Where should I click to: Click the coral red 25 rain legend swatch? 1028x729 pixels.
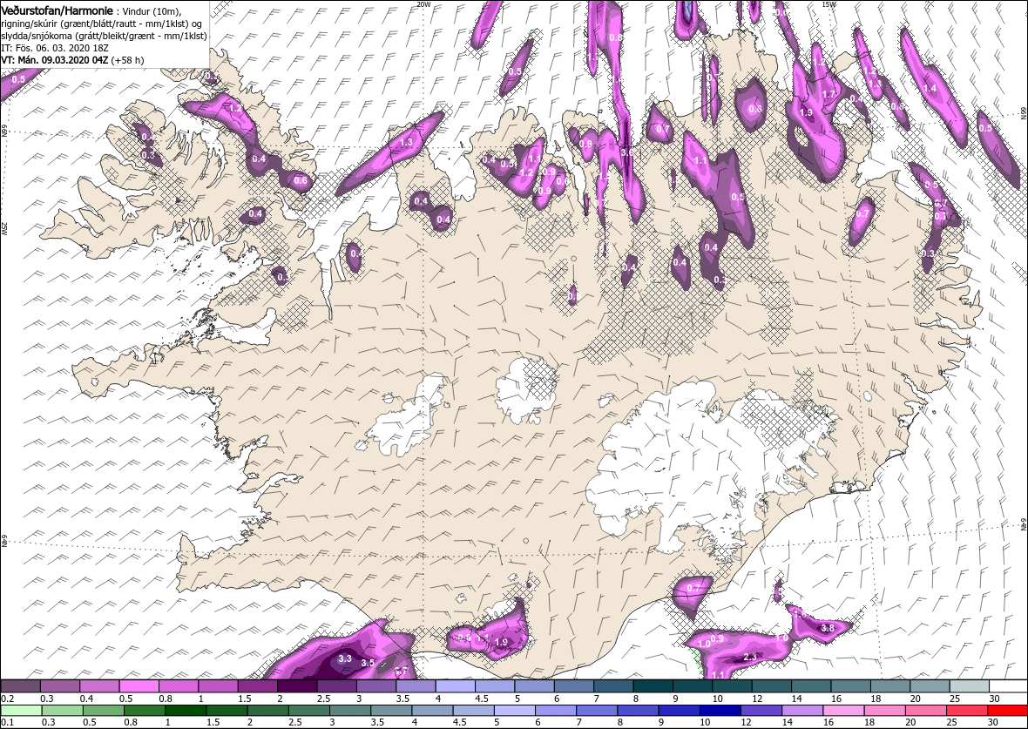pyautogui.click(x=966, y=711)
